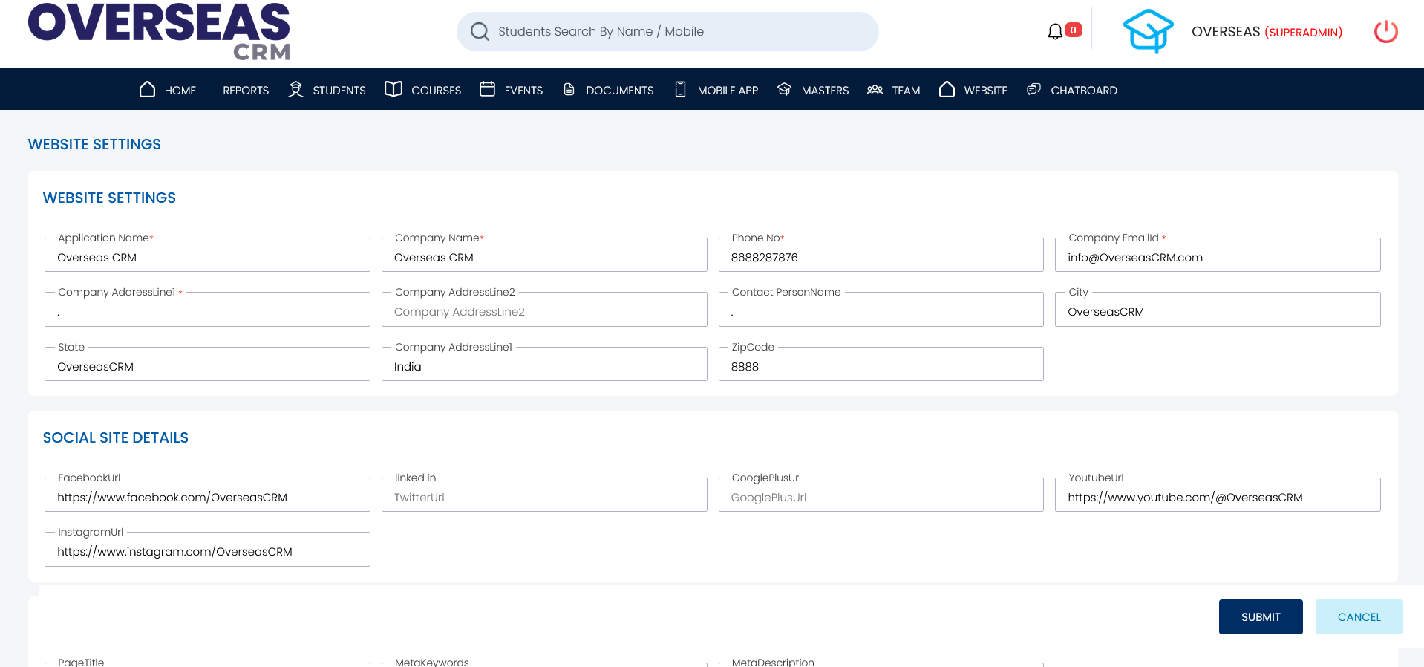Click the Chatboard chat icon
The image size is (1424, 667).
tap(1033, 90)
